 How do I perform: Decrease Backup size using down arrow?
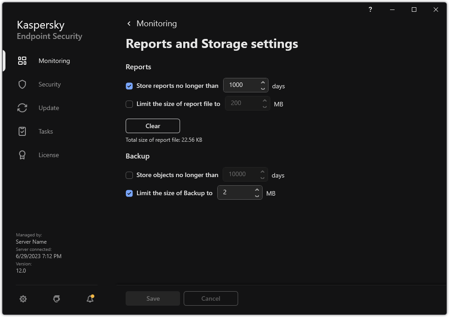click(257, 195)
